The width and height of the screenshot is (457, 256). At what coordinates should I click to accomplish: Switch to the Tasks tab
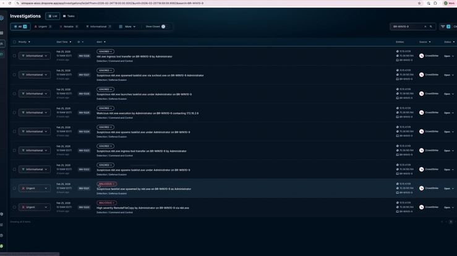pos(69,16)
